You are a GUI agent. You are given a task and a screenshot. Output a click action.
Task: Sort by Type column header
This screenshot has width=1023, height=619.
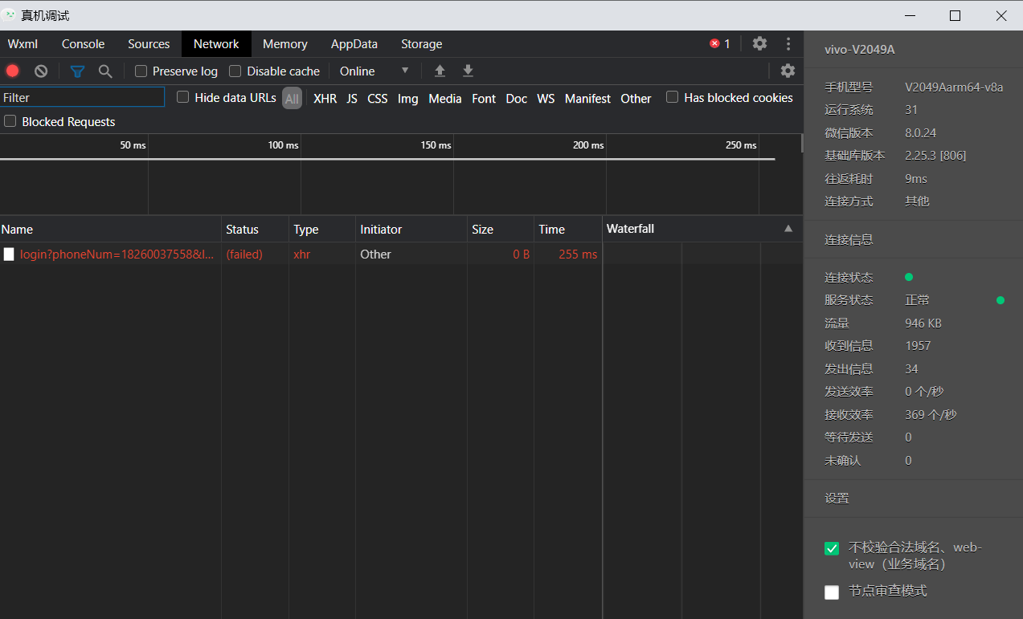(x=321, y=229)
